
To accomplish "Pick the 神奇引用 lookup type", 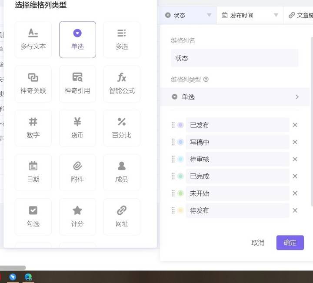I will click(77, 84).
